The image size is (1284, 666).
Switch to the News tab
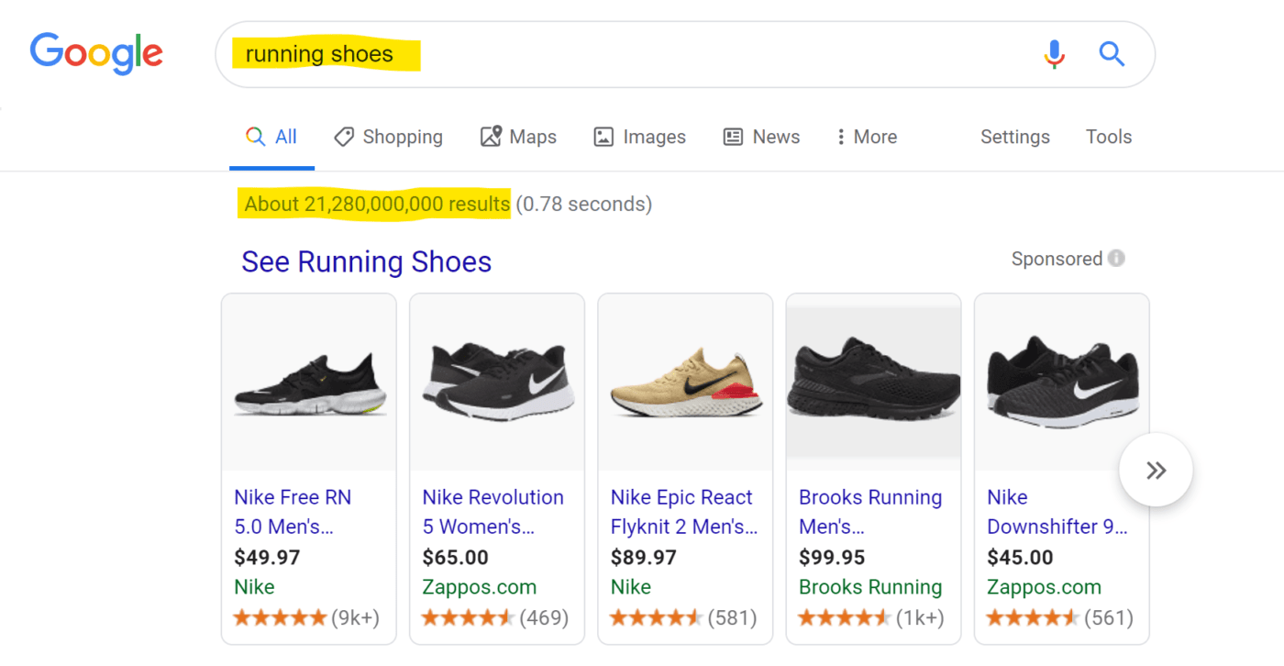(x=761, y=137)
